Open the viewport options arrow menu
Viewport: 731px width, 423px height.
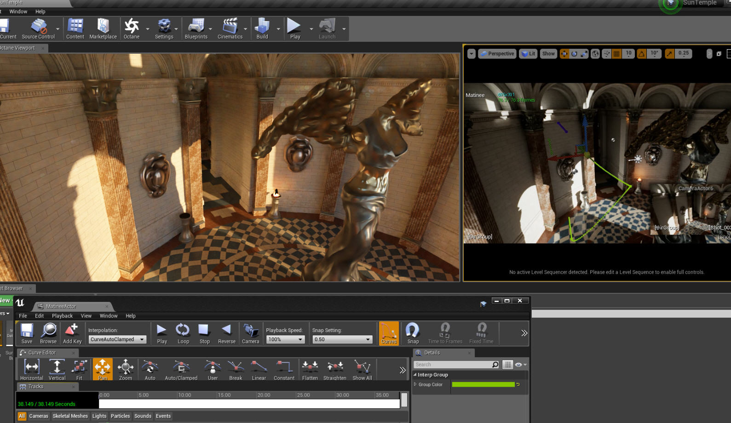coord(471,54)
